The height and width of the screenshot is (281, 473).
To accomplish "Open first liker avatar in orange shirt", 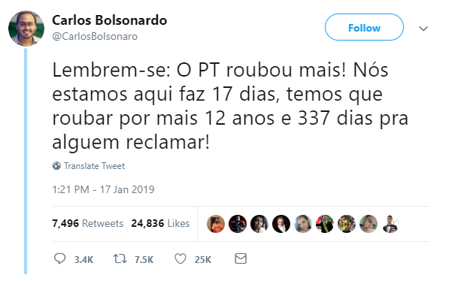I will [x=216, y=224].
